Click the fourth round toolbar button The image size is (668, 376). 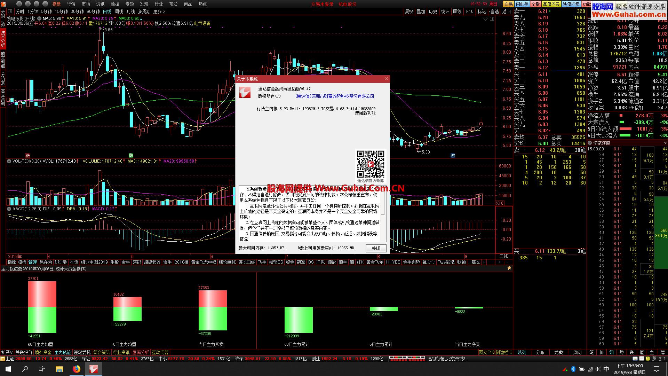(45, 4)
